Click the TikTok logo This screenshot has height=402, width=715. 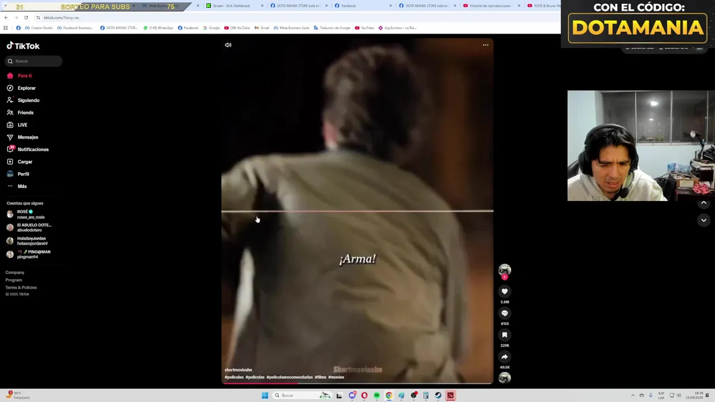tap(23, 46)
